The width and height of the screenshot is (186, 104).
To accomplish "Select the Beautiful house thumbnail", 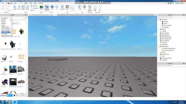I will click(x=21, y=82).
